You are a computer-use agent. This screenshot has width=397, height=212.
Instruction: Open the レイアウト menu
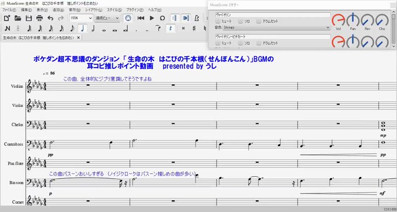coord(93,10)
